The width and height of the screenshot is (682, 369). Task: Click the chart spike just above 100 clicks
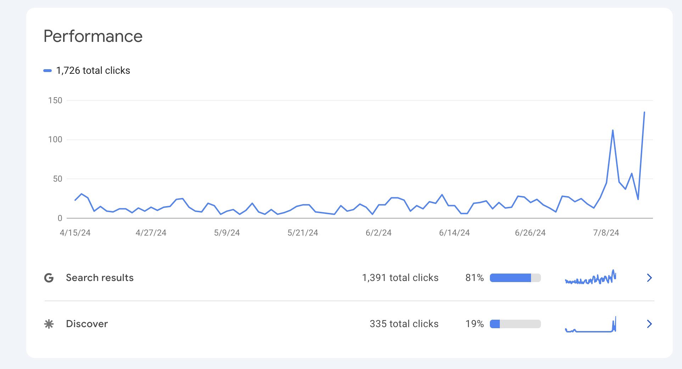click(x=613, y=131)
